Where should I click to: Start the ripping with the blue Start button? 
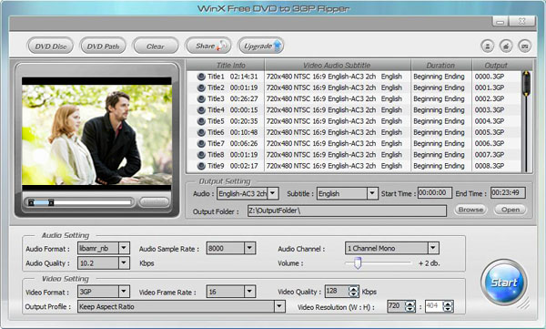(x=504, y=283)
